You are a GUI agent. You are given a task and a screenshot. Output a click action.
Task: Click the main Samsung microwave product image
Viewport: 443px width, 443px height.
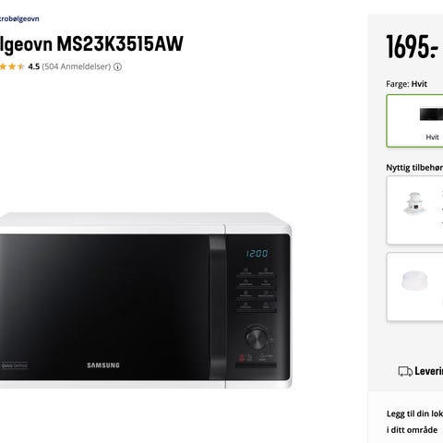[145, 300]
